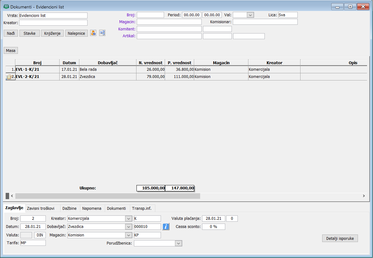The height and width of the screenshot is (258, 373).
Task: Click the user info icon beside Nalepnice
Action: tap(93, 33)
